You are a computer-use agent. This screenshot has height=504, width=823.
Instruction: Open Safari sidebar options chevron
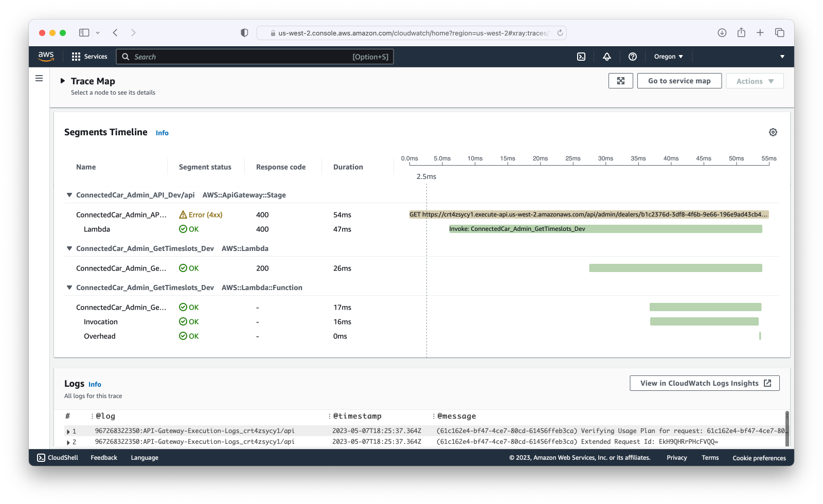(98, 33)
